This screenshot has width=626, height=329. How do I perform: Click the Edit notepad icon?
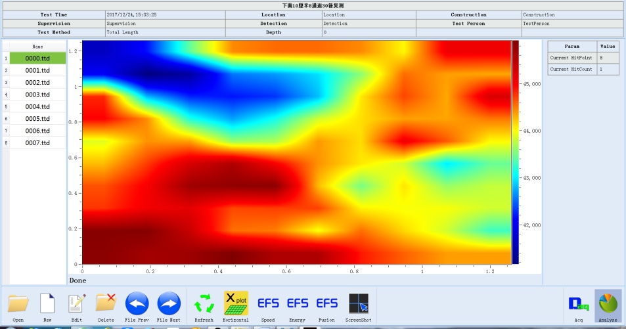(77, 303)
